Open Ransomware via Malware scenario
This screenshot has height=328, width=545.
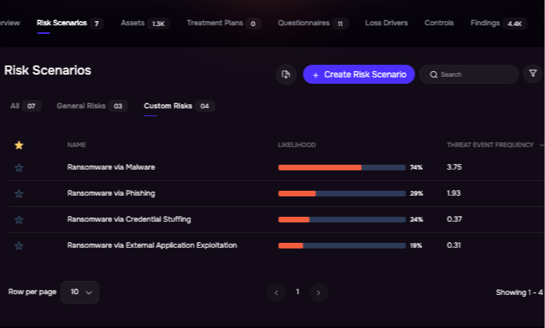click(x=111, y=167)
